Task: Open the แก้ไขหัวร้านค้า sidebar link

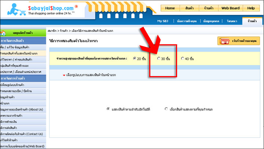Action: click(23, 140)
